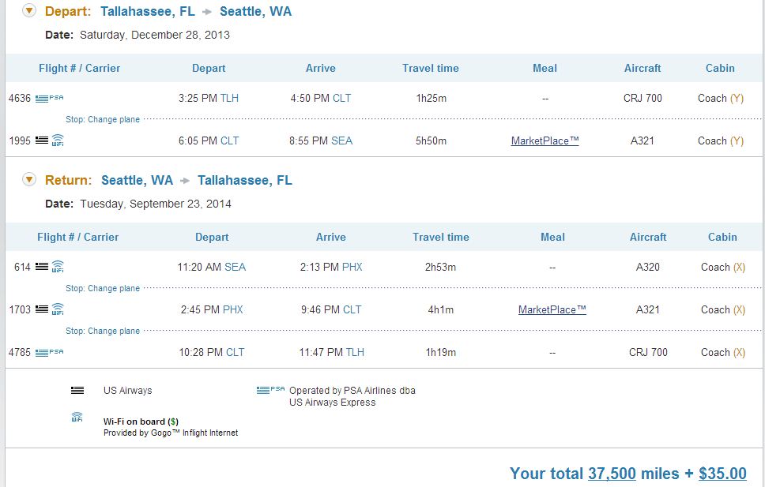This screenshot has width=765, height=487.
Task: Click US Airways flag icon in the legend
Action: coord(77,390)
